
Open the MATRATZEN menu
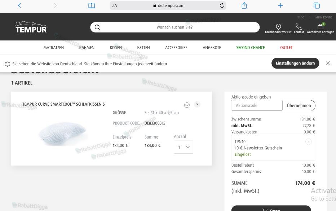54,48
